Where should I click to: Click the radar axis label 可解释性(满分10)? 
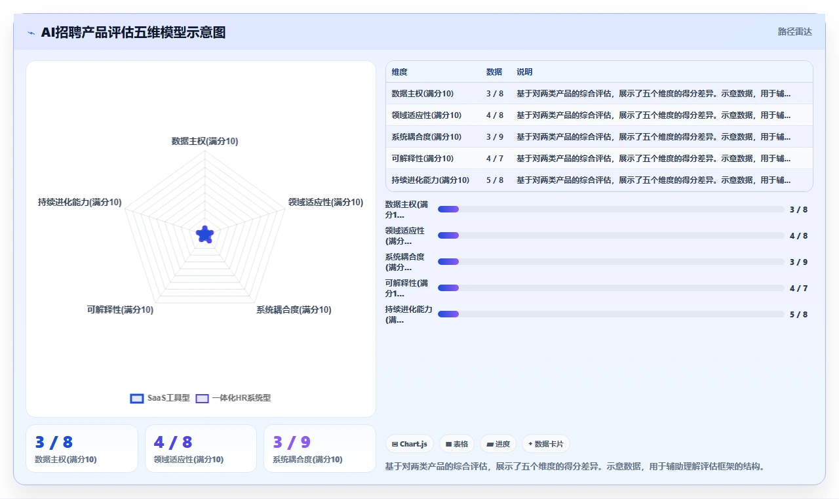point(120,310)
